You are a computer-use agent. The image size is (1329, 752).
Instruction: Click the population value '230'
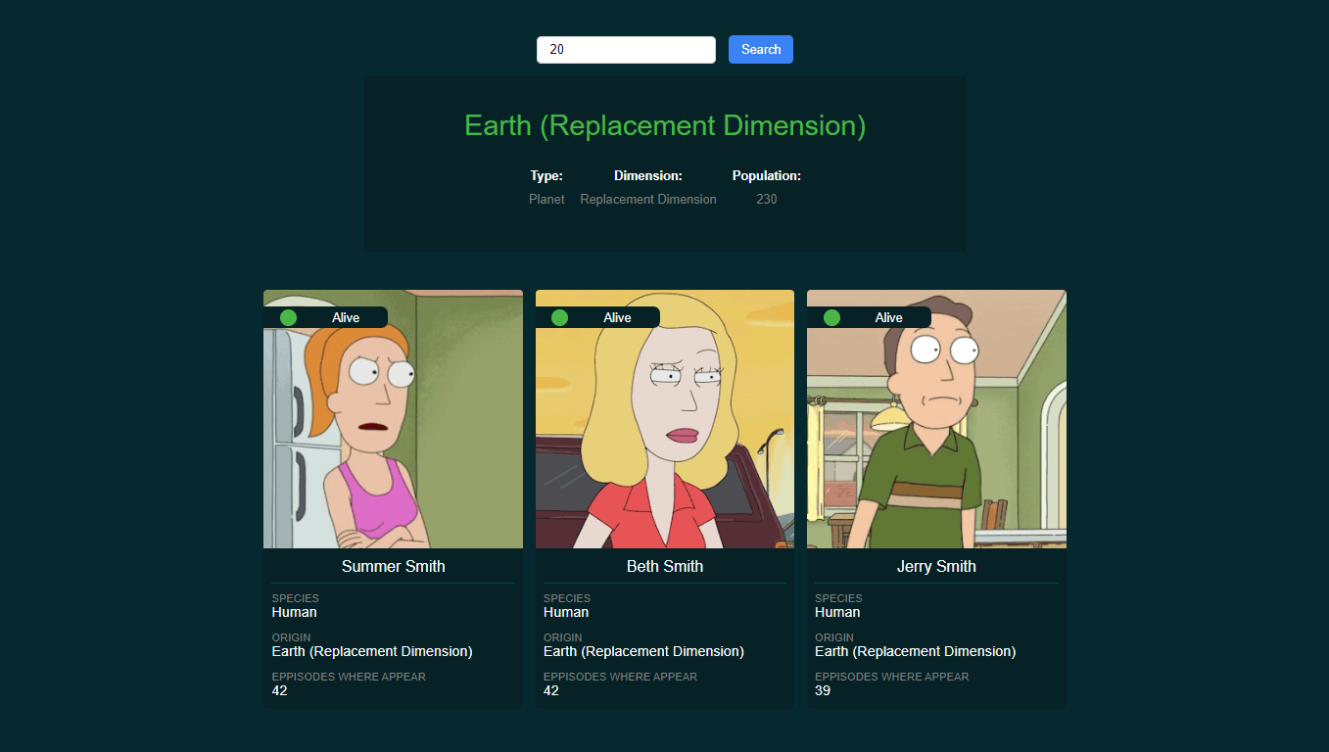(x=766, y=199)
